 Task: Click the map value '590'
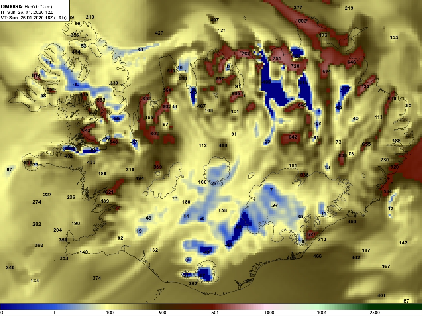[x=167, y=90]
